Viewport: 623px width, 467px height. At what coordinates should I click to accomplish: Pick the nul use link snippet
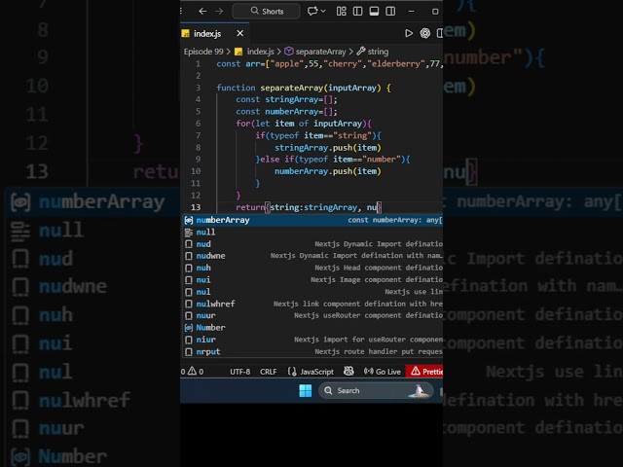312,292
